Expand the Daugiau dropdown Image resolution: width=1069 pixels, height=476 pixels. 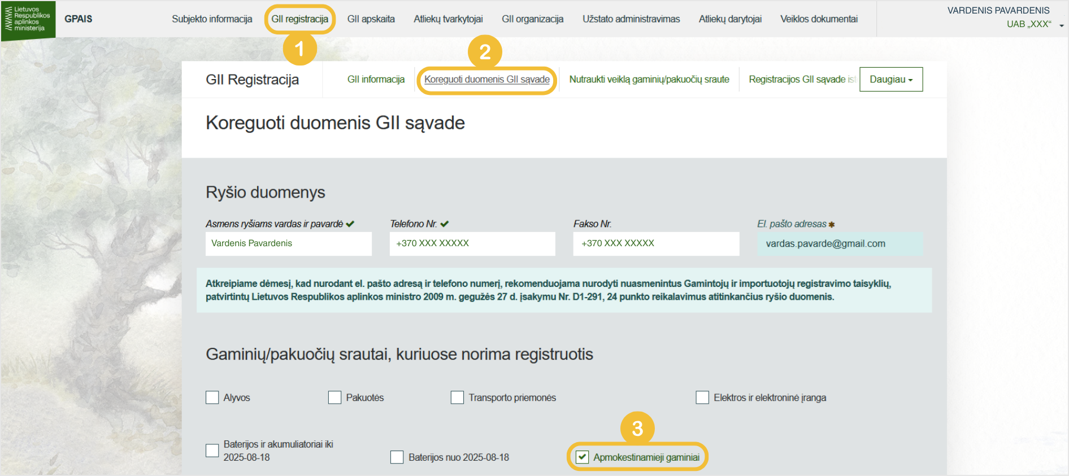(x=891, y=80)
